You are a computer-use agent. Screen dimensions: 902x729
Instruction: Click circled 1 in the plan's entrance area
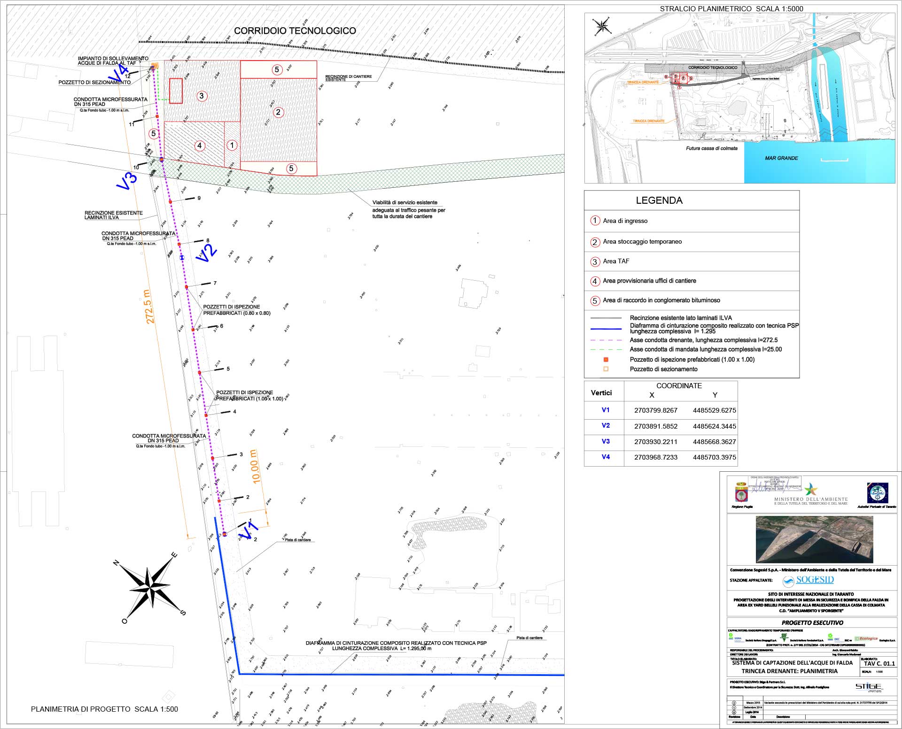[x=232, y=146]
